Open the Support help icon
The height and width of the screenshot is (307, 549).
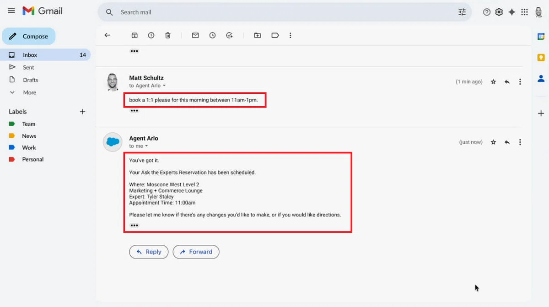point(487,12)
